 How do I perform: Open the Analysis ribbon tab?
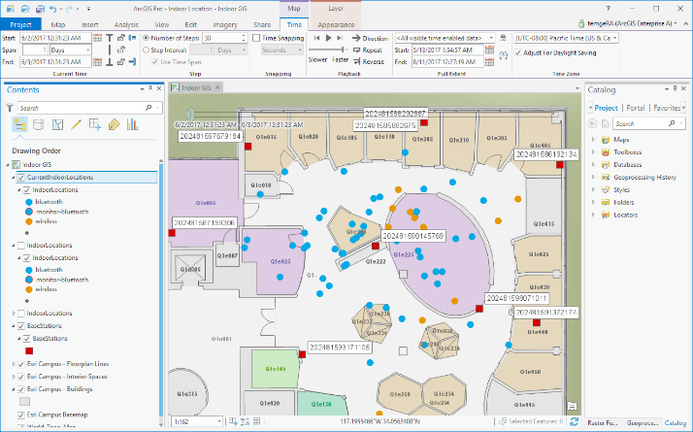click(126, 25)
